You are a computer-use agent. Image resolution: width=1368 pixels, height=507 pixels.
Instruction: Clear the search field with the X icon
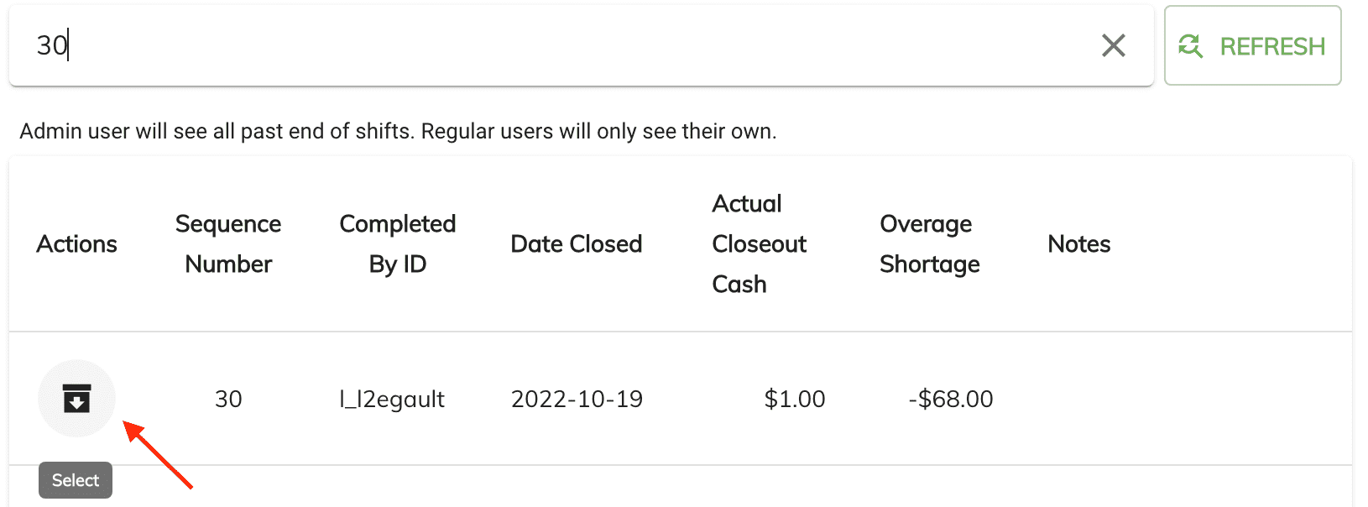[1113, 45]
